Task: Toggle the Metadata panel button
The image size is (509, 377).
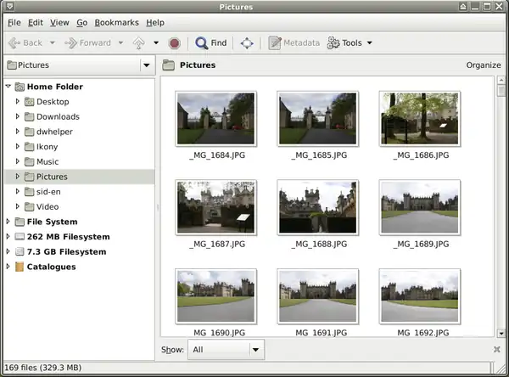Action: pyautogui.click(x=294, y=42)
